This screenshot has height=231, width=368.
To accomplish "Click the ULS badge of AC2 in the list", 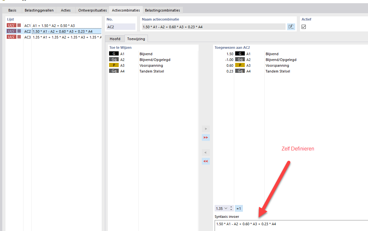I will click(x=11, y=31).
